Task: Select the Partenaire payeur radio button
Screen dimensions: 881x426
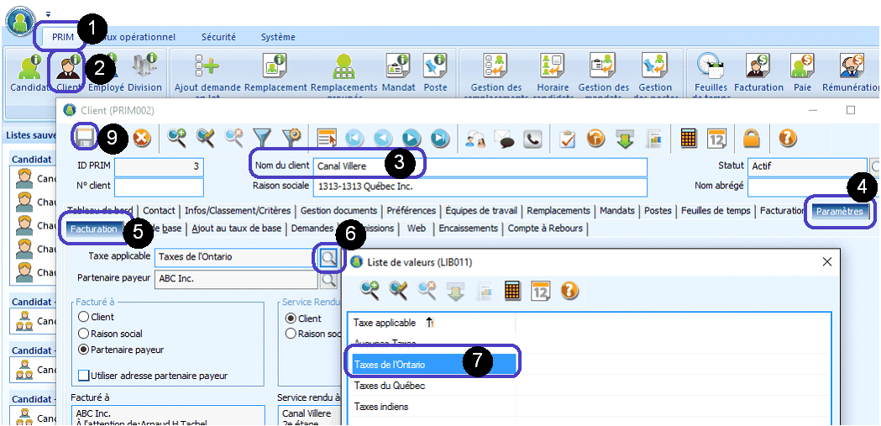Action: click(84, 349)
